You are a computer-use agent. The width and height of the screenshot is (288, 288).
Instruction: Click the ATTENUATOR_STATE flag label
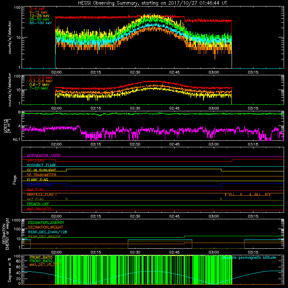(x=44, y=156)
